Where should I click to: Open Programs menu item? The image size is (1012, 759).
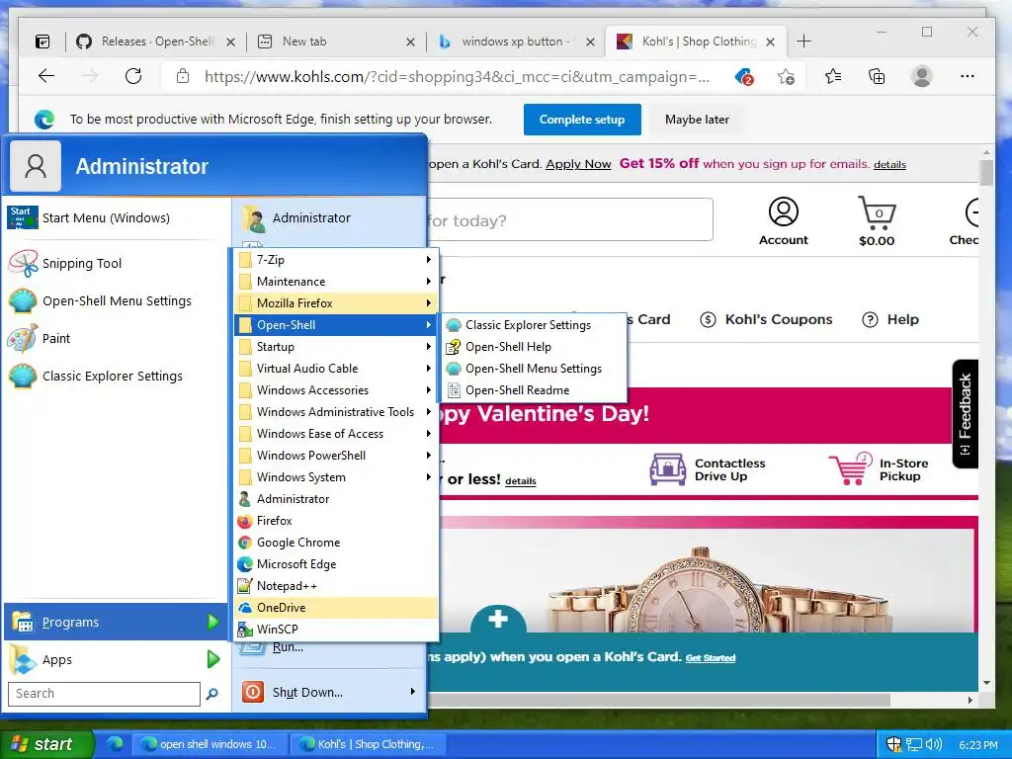click(x=117, y=623)
